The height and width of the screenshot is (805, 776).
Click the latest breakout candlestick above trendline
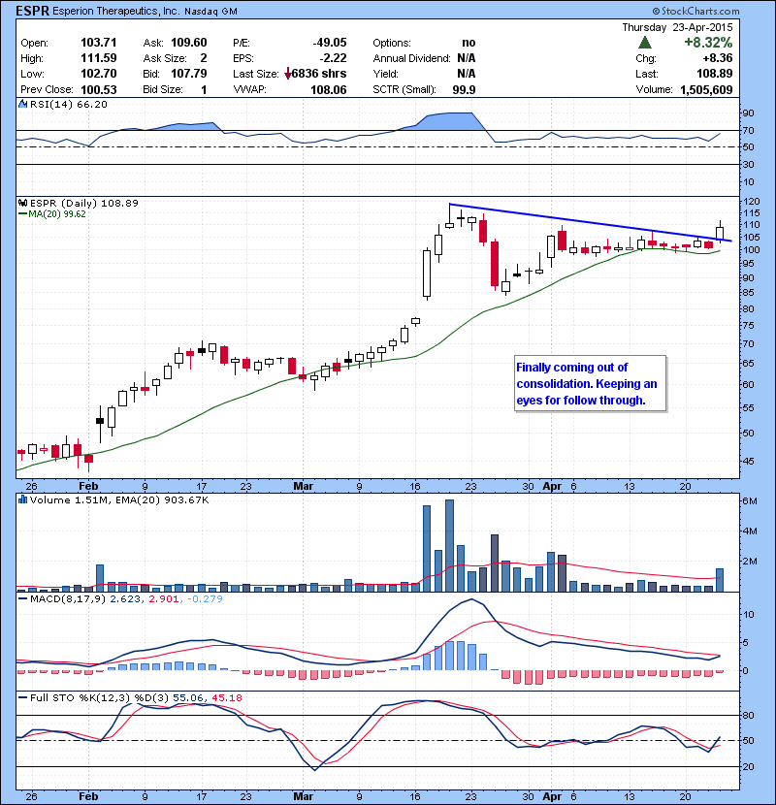720,232
